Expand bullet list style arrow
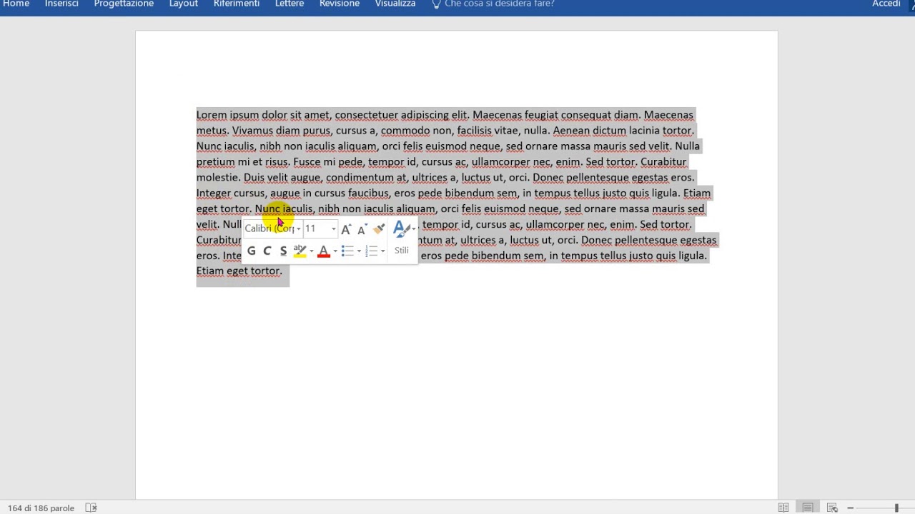 point(359,251)
